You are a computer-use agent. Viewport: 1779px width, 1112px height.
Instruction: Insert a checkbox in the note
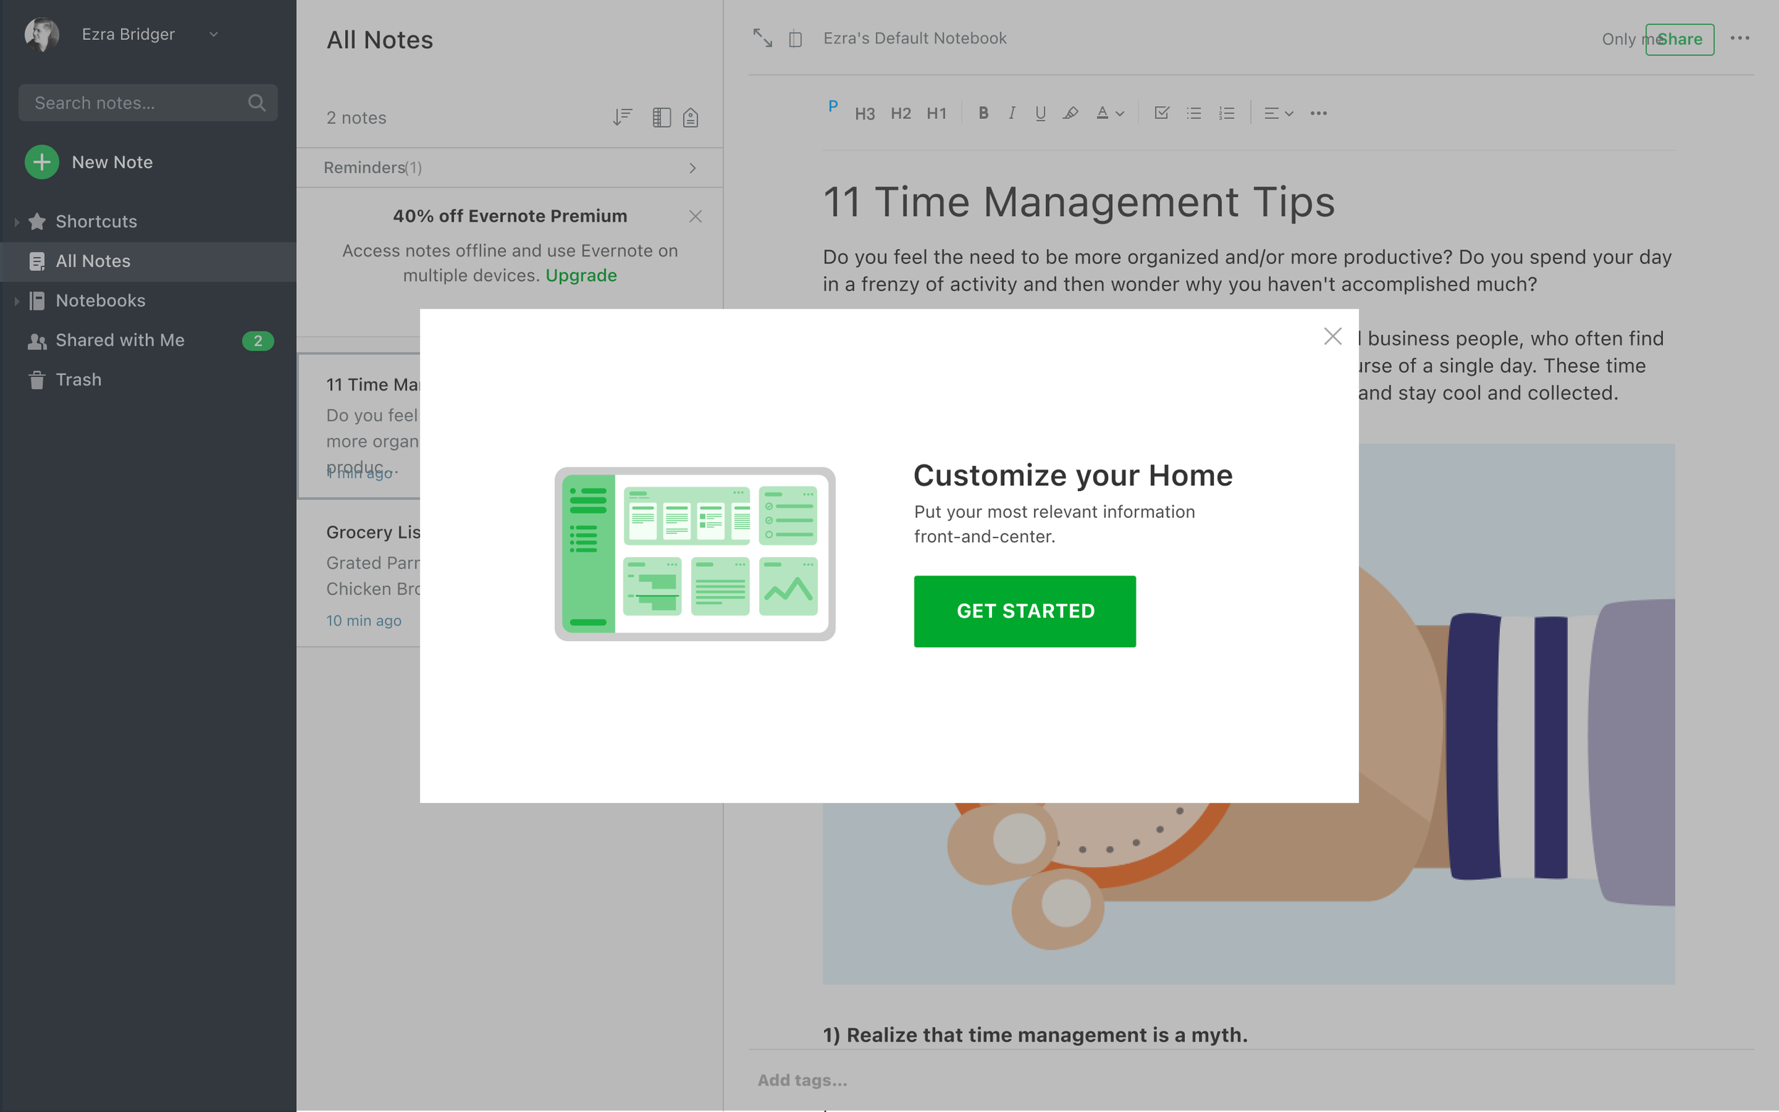1162,113
